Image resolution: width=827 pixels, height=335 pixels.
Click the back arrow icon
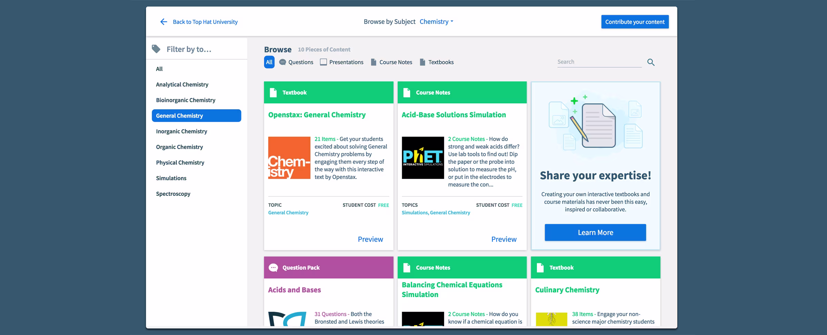pyautogui.click(x=164, y=22)
